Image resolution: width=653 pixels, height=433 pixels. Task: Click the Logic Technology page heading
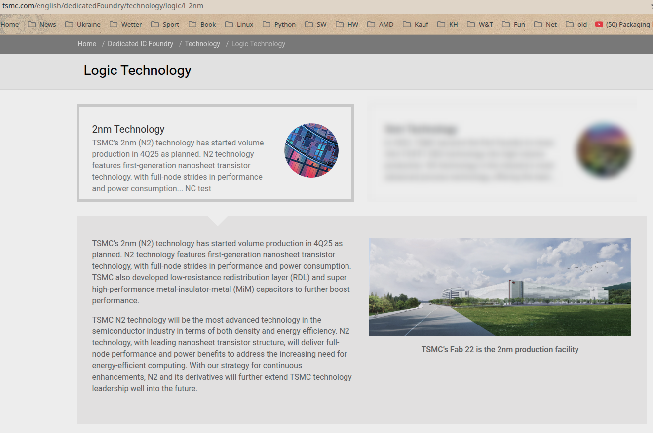point(137,70)
